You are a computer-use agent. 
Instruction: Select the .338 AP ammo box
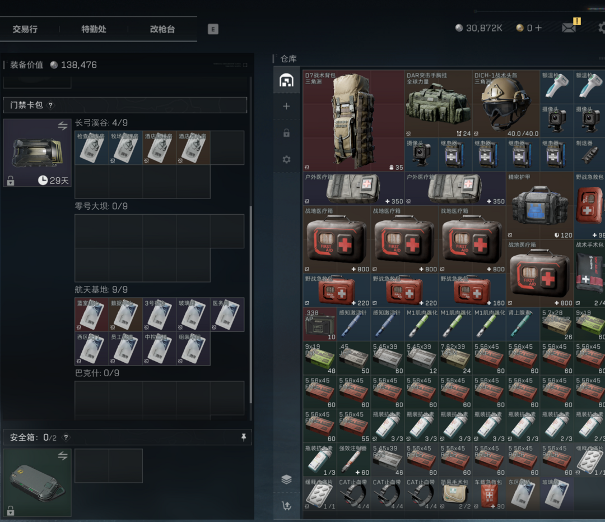(x=320, y=324)
